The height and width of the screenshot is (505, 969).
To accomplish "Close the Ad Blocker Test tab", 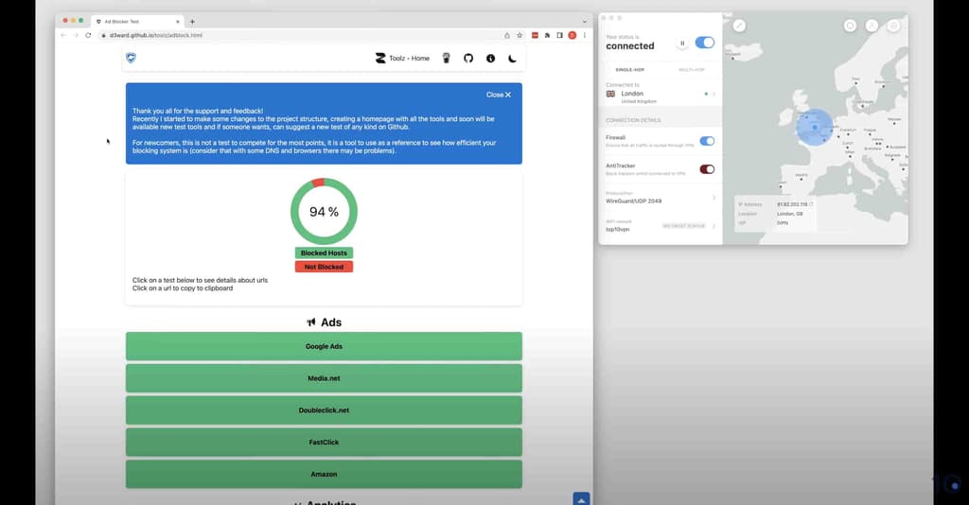I will 178,22.
